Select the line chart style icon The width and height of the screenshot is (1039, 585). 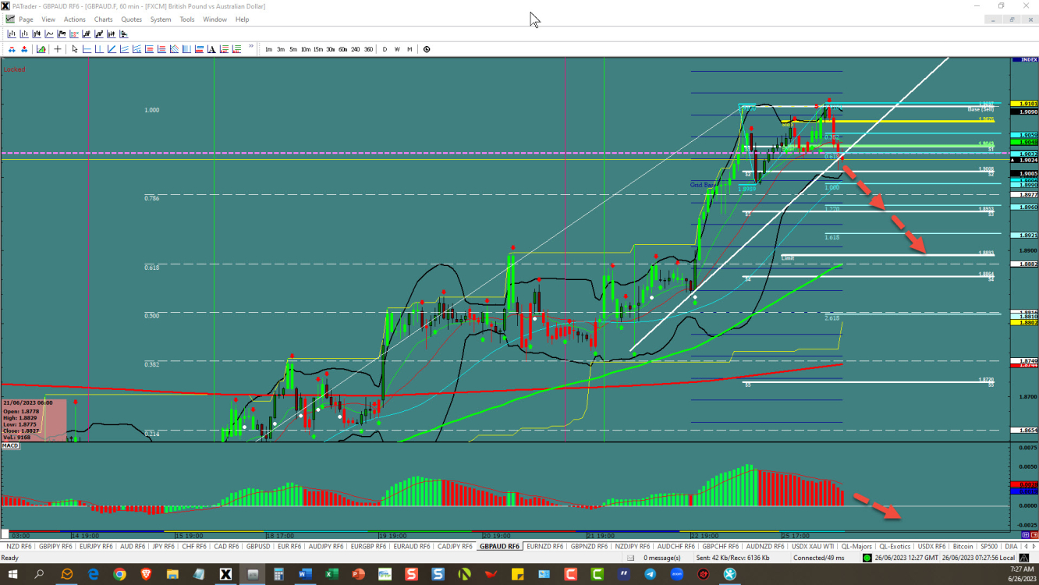[x=49, y=34]
